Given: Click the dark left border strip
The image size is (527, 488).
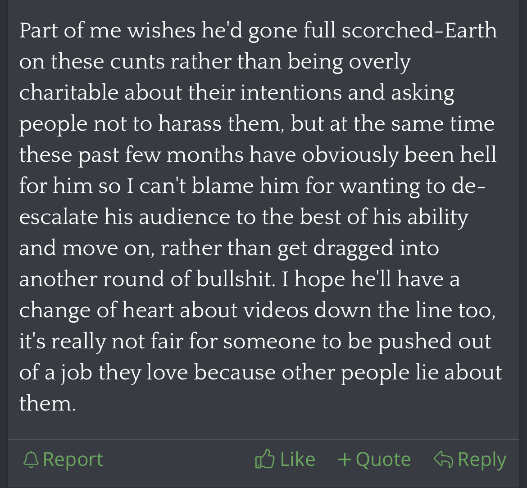Looking at the screenshot, I should click(4, 244).
